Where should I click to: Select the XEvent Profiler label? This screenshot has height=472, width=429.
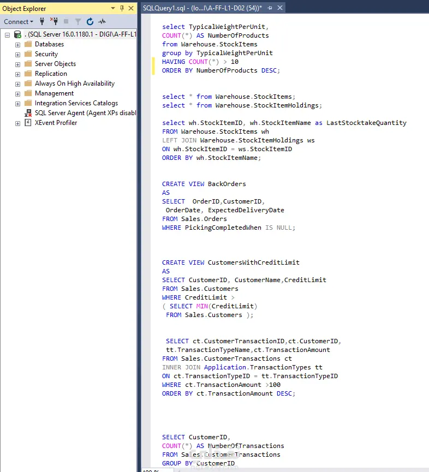coord(56,123)
